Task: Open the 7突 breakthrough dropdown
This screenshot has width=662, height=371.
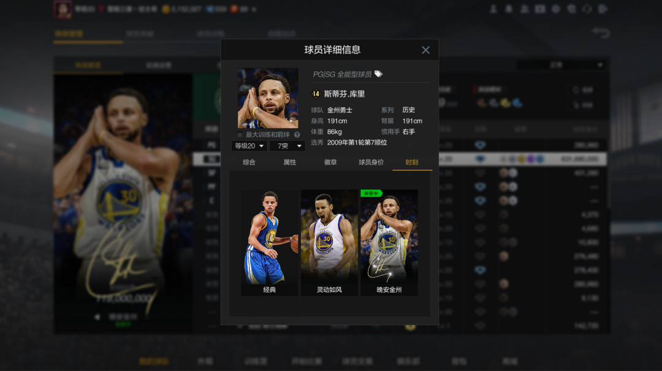Action: coord(287,146)
